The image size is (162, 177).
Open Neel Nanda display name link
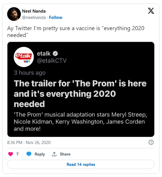click(34, 11)
